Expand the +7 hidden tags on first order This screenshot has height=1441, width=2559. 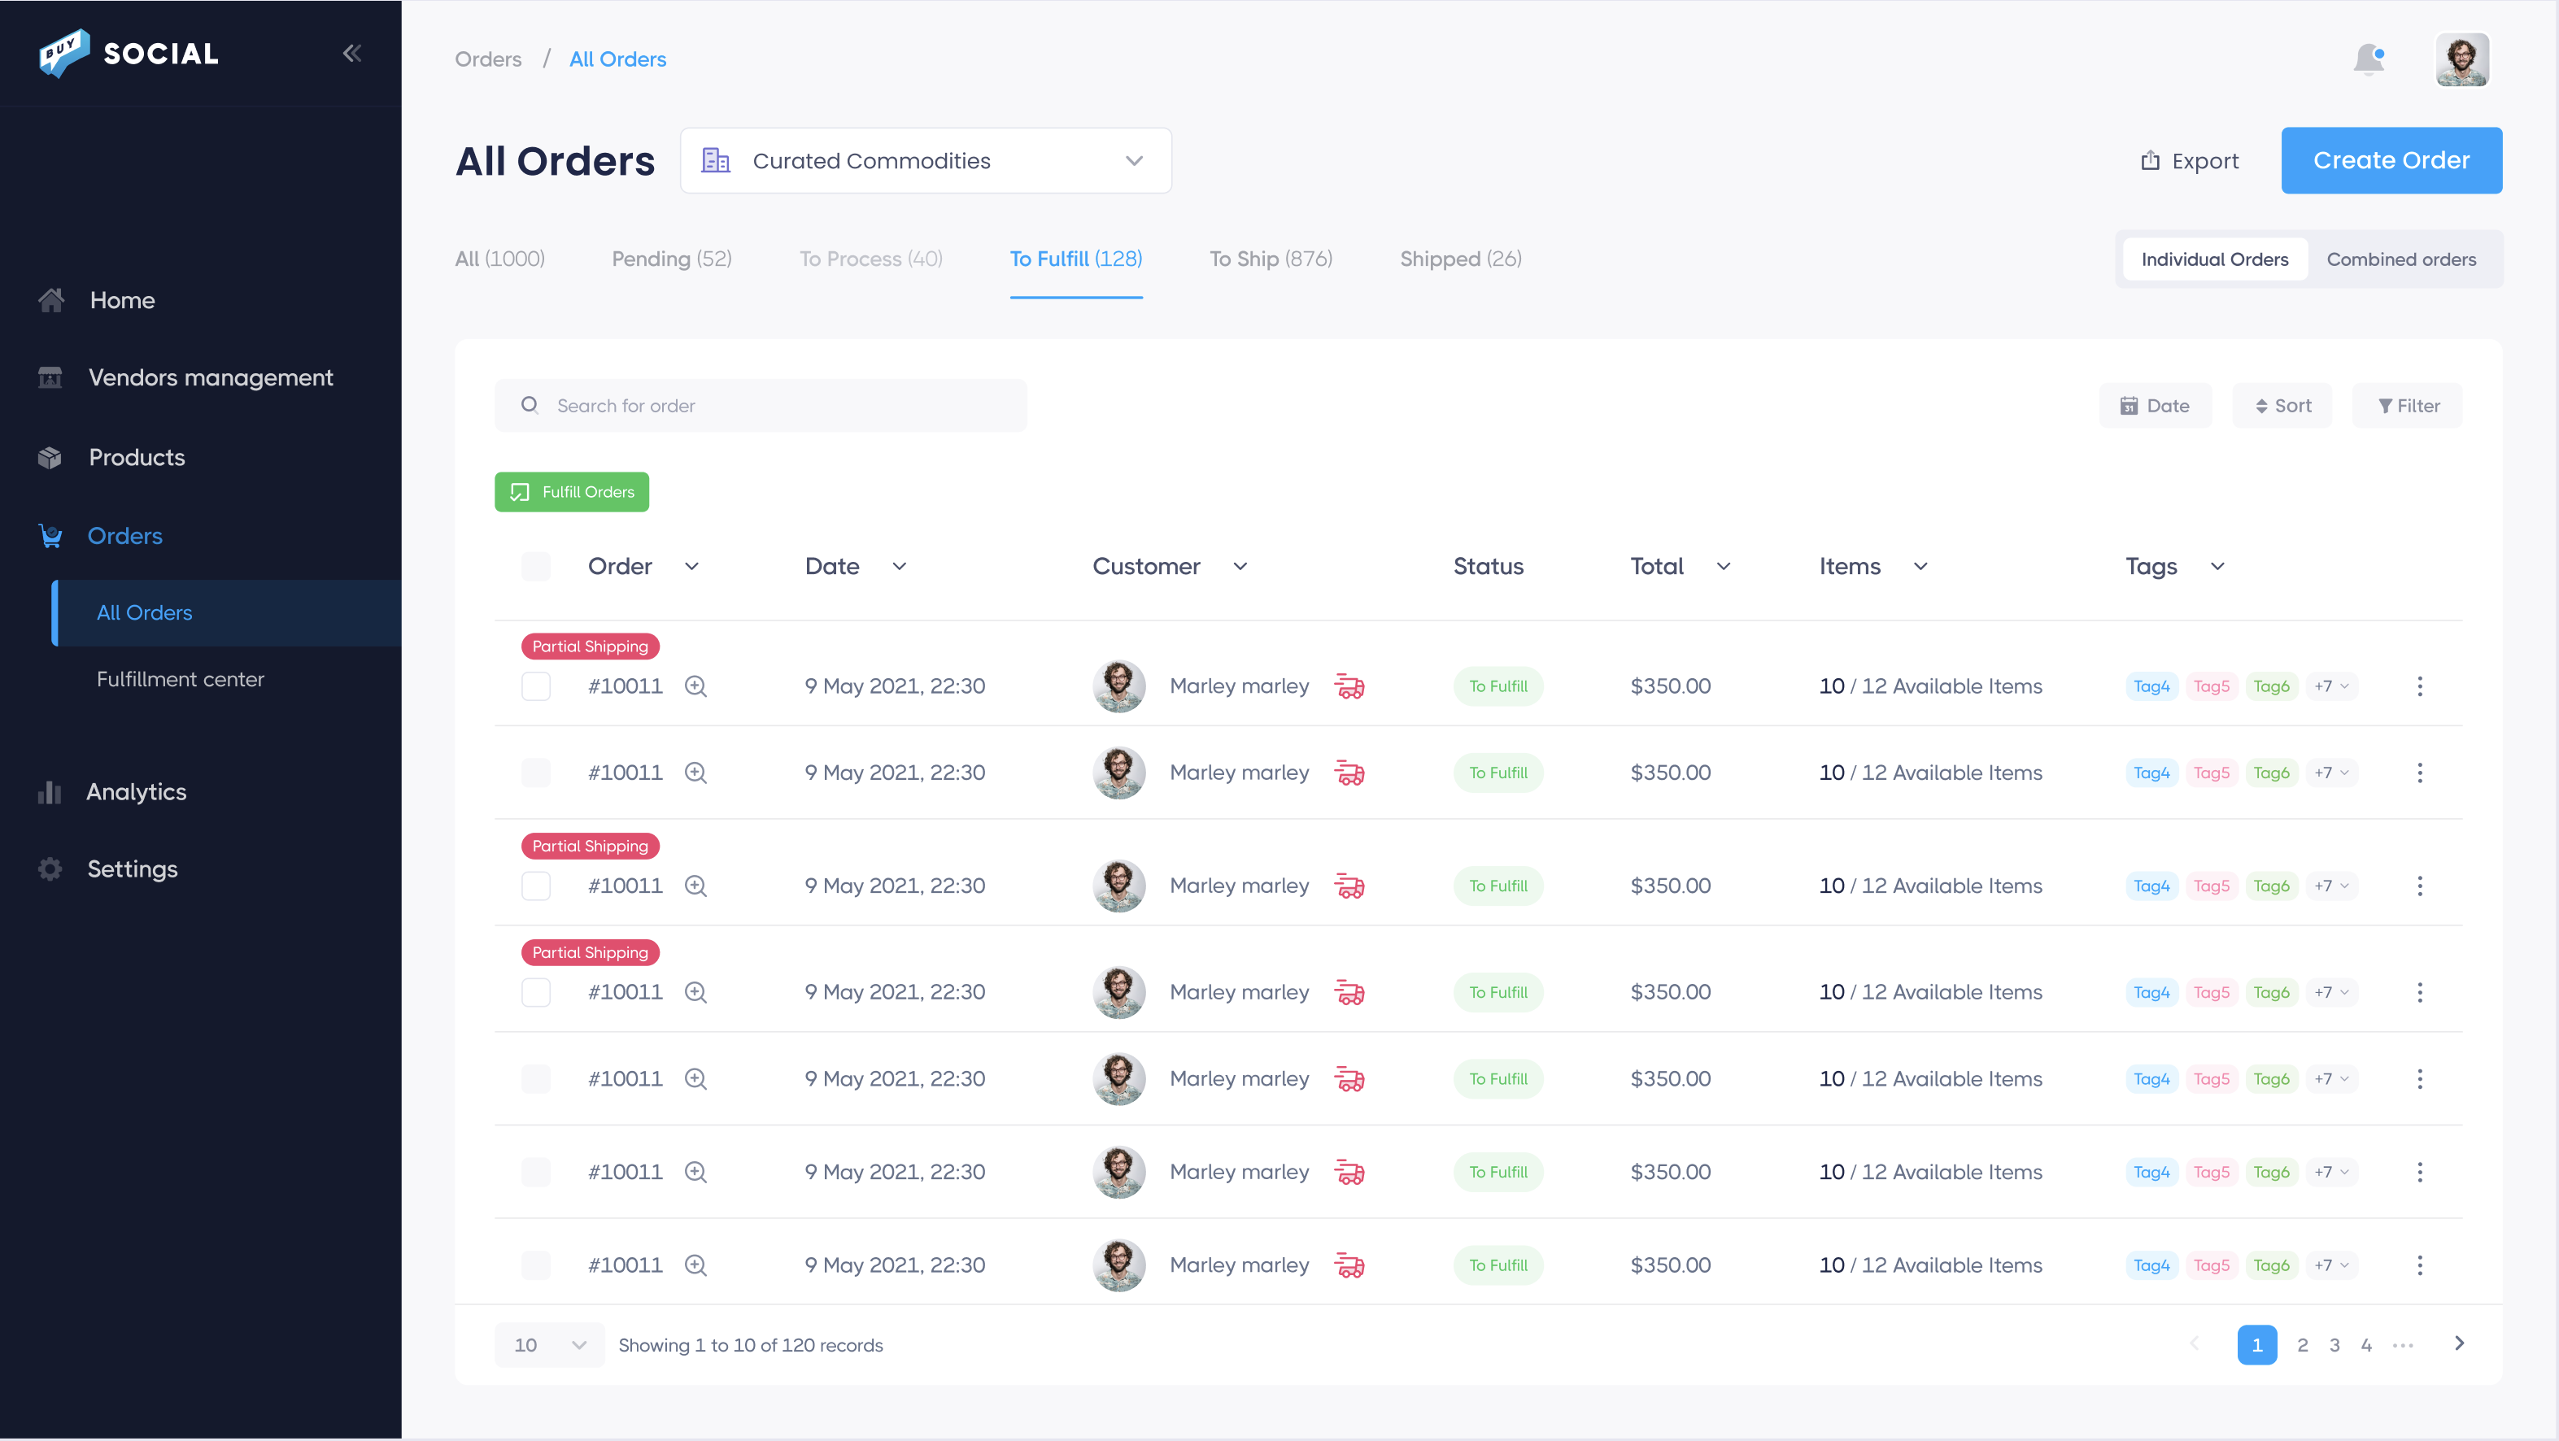point(2330,686)
